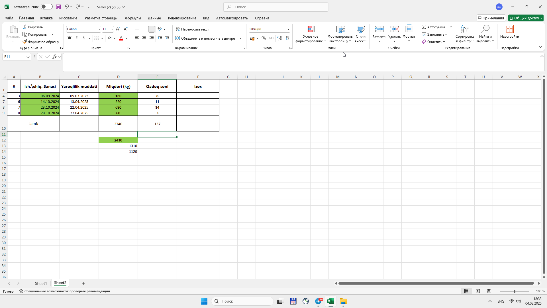The height and width of the screenshot is (308, 547).
Task: Toggle Italic (К) formatting
Action: coord(77,38)
